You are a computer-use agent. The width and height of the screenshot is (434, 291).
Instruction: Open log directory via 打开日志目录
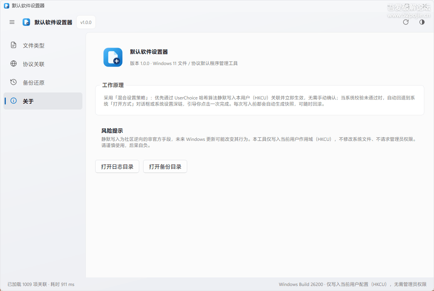click(x=117, y=166)
